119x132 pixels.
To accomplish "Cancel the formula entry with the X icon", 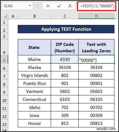I will (x=48, y=6).
